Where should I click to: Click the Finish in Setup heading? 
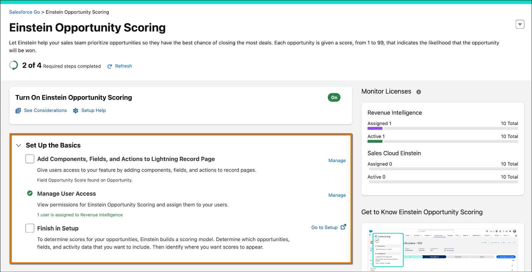pos(58,228)
